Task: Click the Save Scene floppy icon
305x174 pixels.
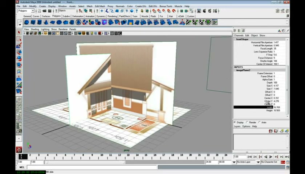Action: tap(50, 11)
